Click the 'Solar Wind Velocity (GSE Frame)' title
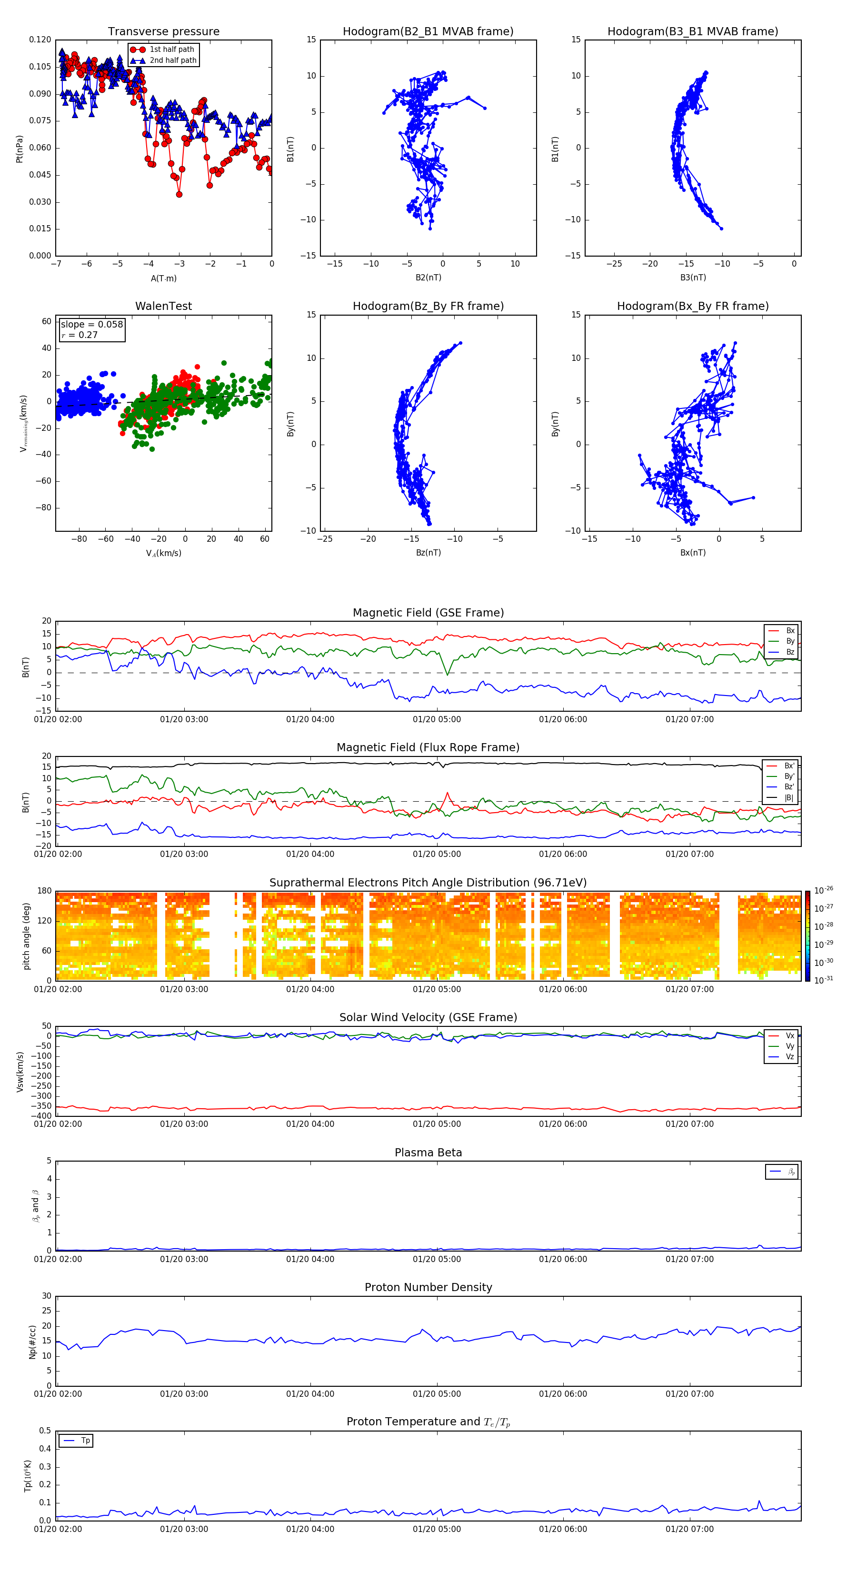Screen dimensions: 857x1571 [x=428, y=1017]
